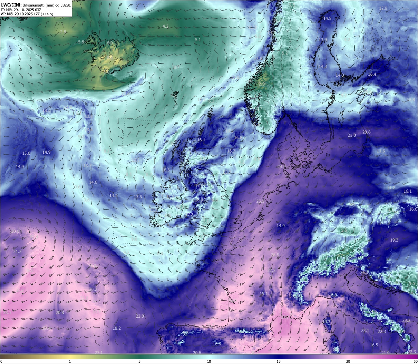Click the 23.1 value label
Viewport: 418px width, 364px height.
pyautogui.click(x=365, y=331)
